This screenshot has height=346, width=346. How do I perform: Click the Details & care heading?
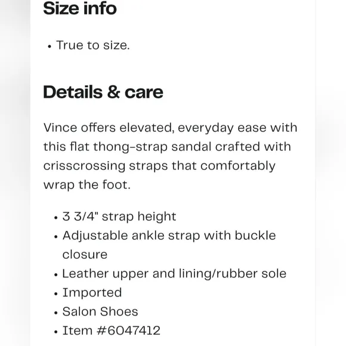point(103,92)
